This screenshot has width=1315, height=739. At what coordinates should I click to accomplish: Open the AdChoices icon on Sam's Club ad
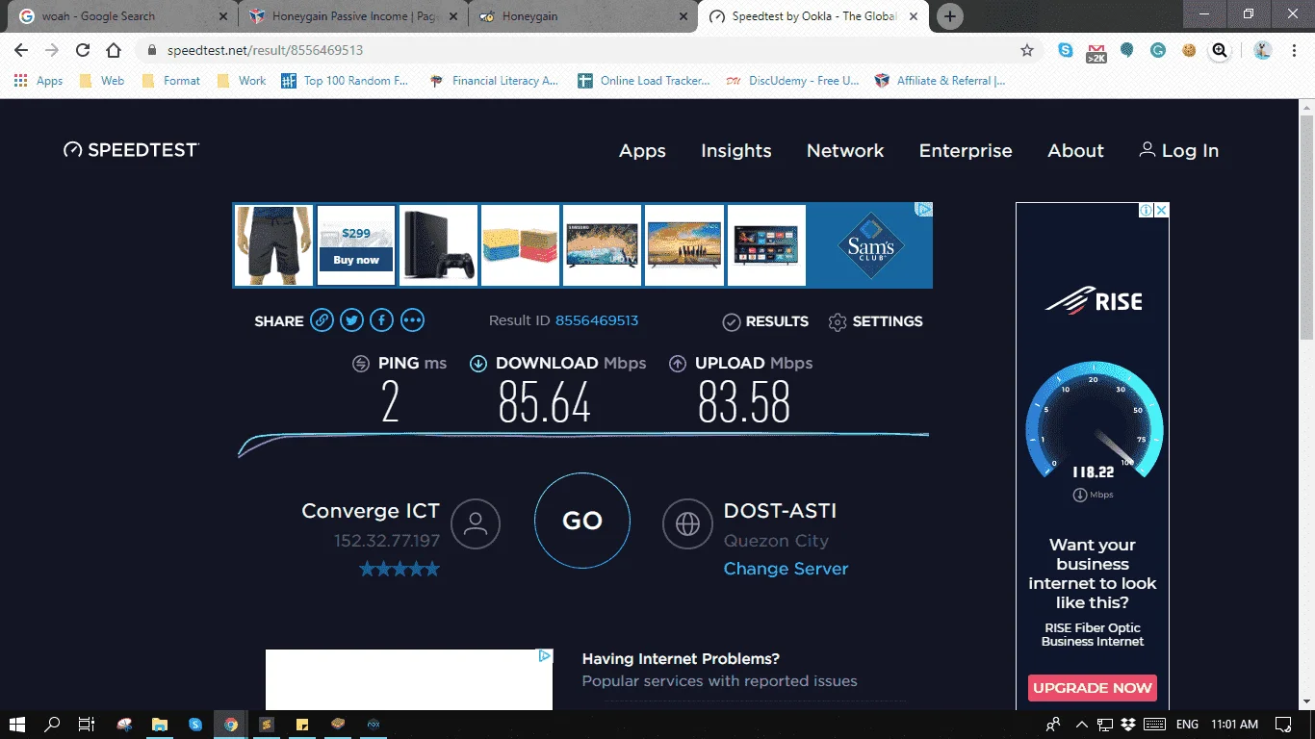pyautogui.click(x=923, y=210)
